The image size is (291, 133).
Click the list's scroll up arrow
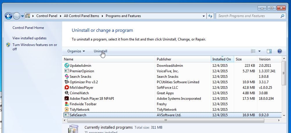coord(284,59)
